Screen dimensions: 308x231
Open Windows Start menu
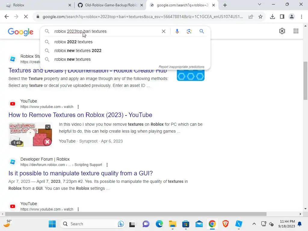point(52,224)
